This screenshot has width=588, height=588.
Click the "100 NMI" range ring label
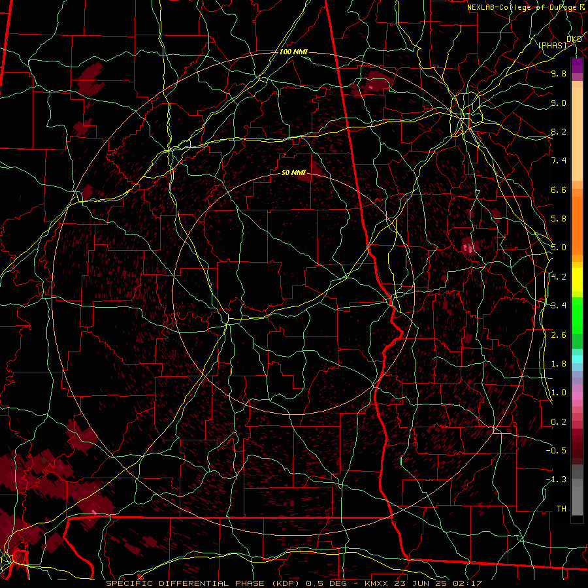pyautogui.click(x=293, y=52)
